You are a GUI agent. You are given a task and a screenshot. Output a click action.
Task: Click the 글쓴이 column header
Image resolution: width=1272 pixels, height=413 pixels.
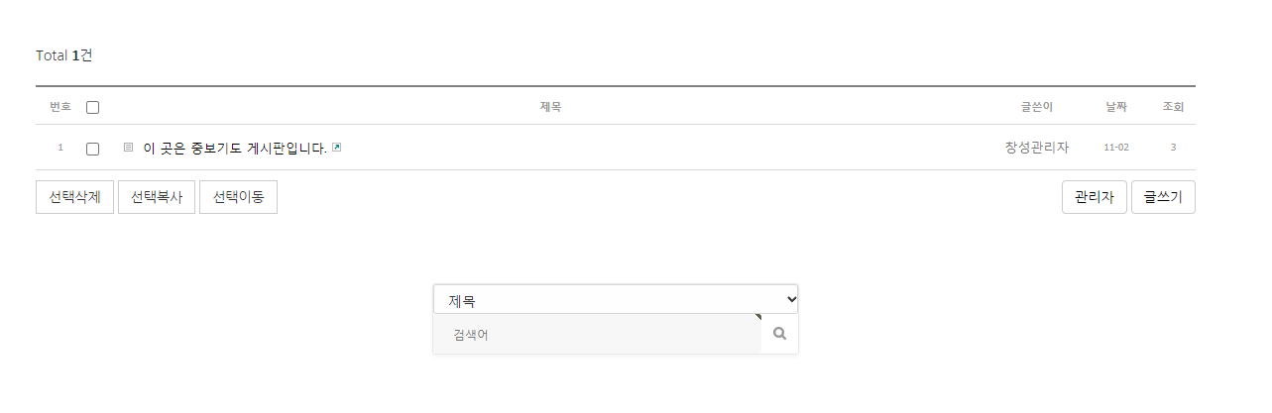(x=1036, y=107)
